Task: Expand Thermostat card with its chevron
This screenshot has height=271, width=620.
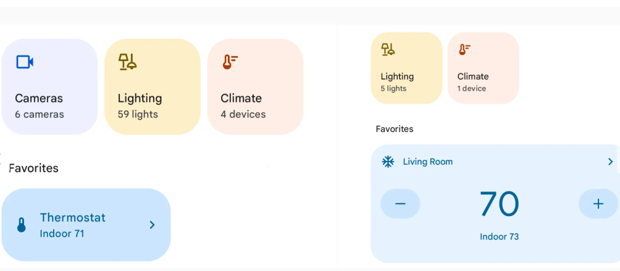Action: [x=153, y=225]
